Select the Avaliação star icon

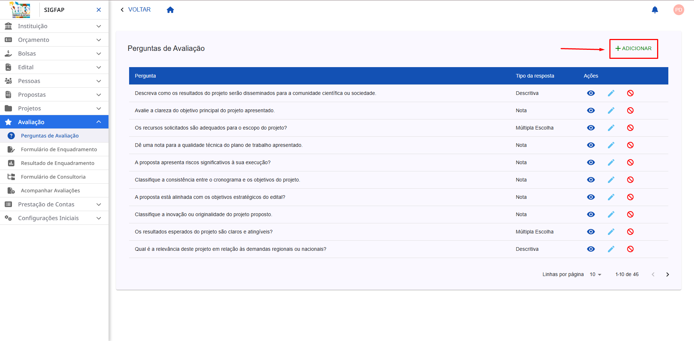point(8,122)
